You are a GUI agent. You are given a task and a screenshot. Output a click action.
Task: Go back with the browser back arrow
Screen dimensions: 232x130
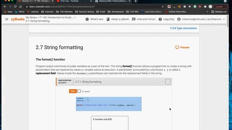[5, 6]
